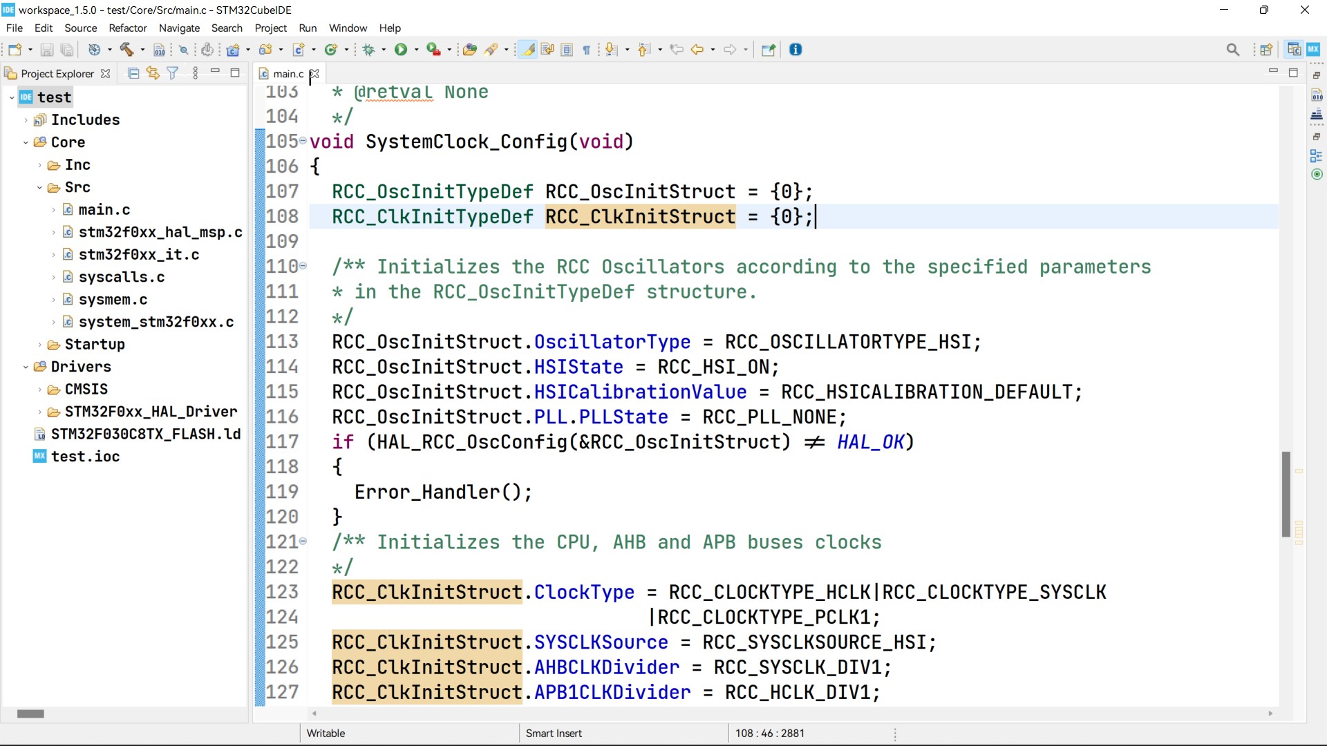Open test.ioc in the project tree
The image size is (1327, 746).
[85, 457]
